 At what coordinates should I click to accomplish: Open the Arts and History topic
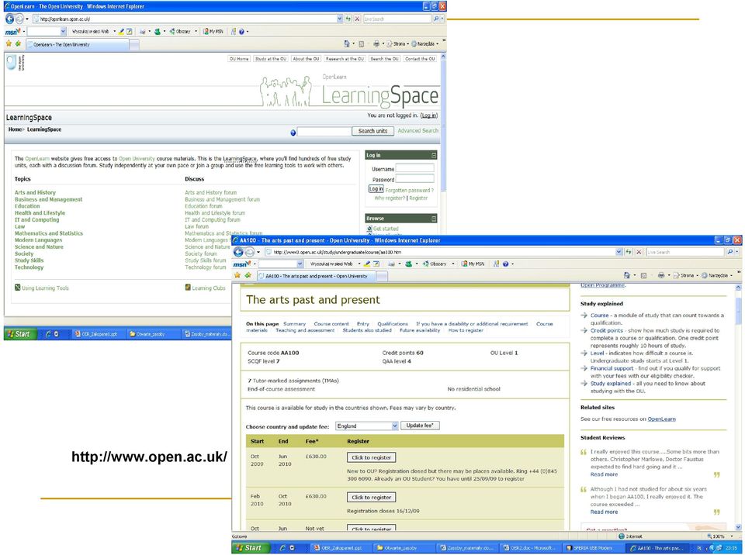(x=35, y=193)
